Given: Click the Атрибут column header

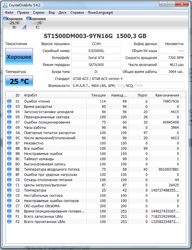Looking at the screenshot, I should point(54,95).
